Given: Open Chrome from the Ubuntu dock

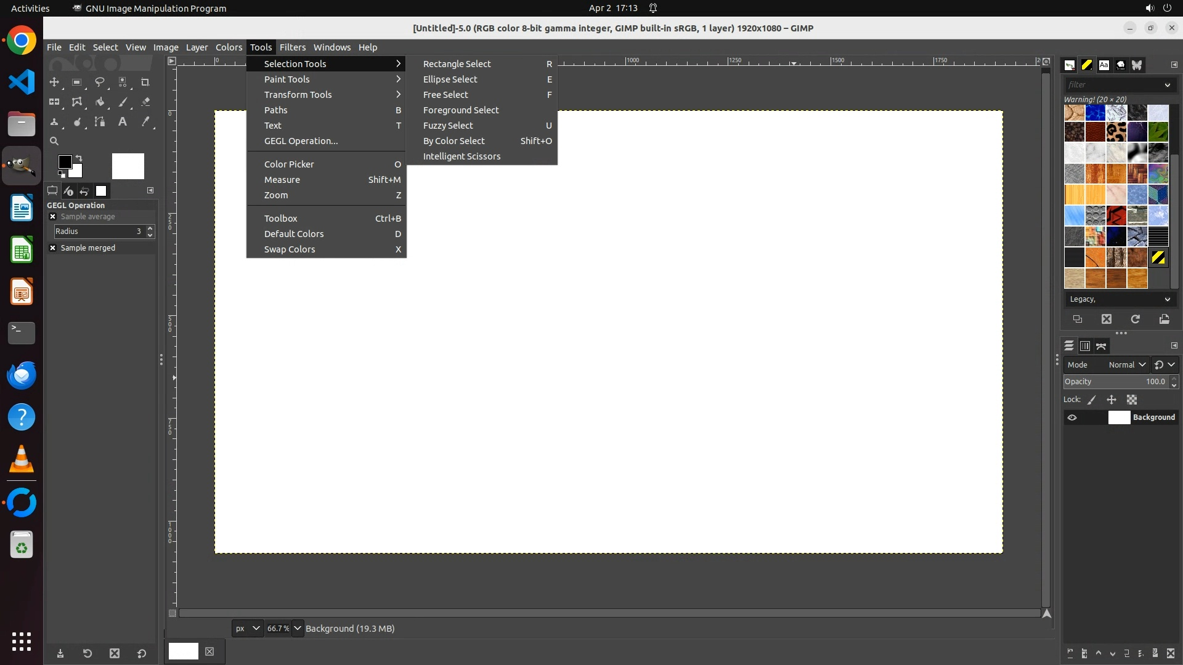Looking at the screenshot, I should click(x=22, y=41).
